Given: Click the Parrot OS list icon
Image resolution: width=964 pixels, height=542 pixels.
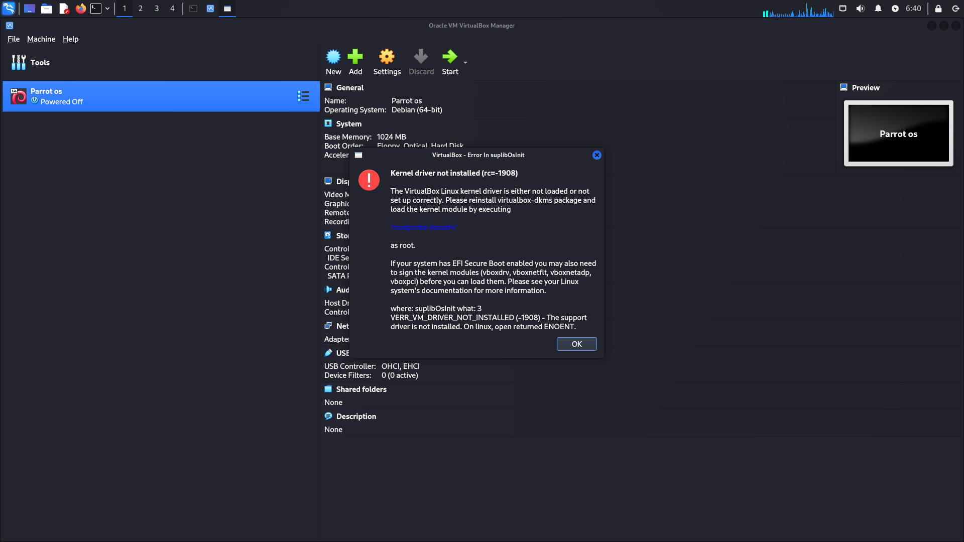Looking at the screenshot, I should (303, 96).
